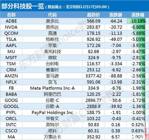Image resolution: width=149 pixels, height=140 pixels.
Task: Click the NVDA price 283.87
Action: point(93,27)
